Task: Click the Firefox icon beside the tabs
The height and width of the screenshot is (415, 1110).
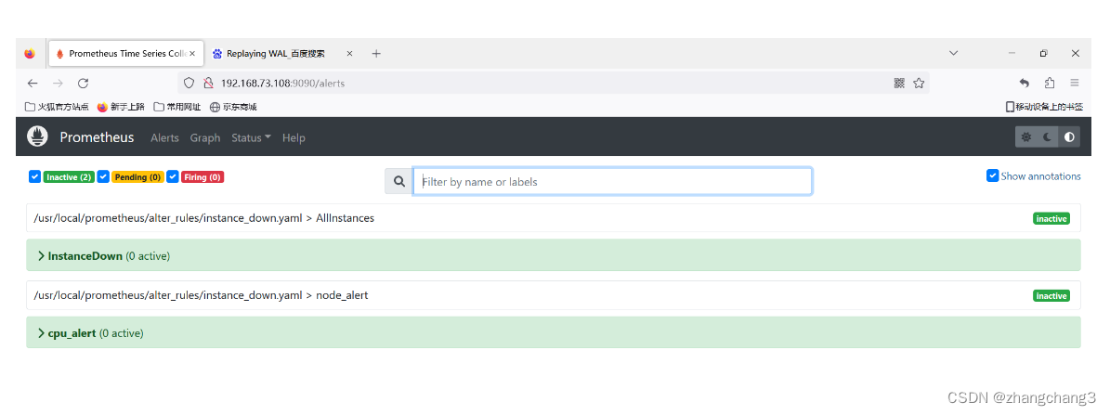Action: click(29, 54)
